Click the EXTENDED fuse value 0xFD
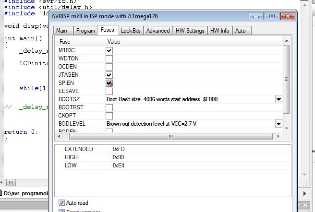This screenshot has width=315, height=212. tap(119, 149)
